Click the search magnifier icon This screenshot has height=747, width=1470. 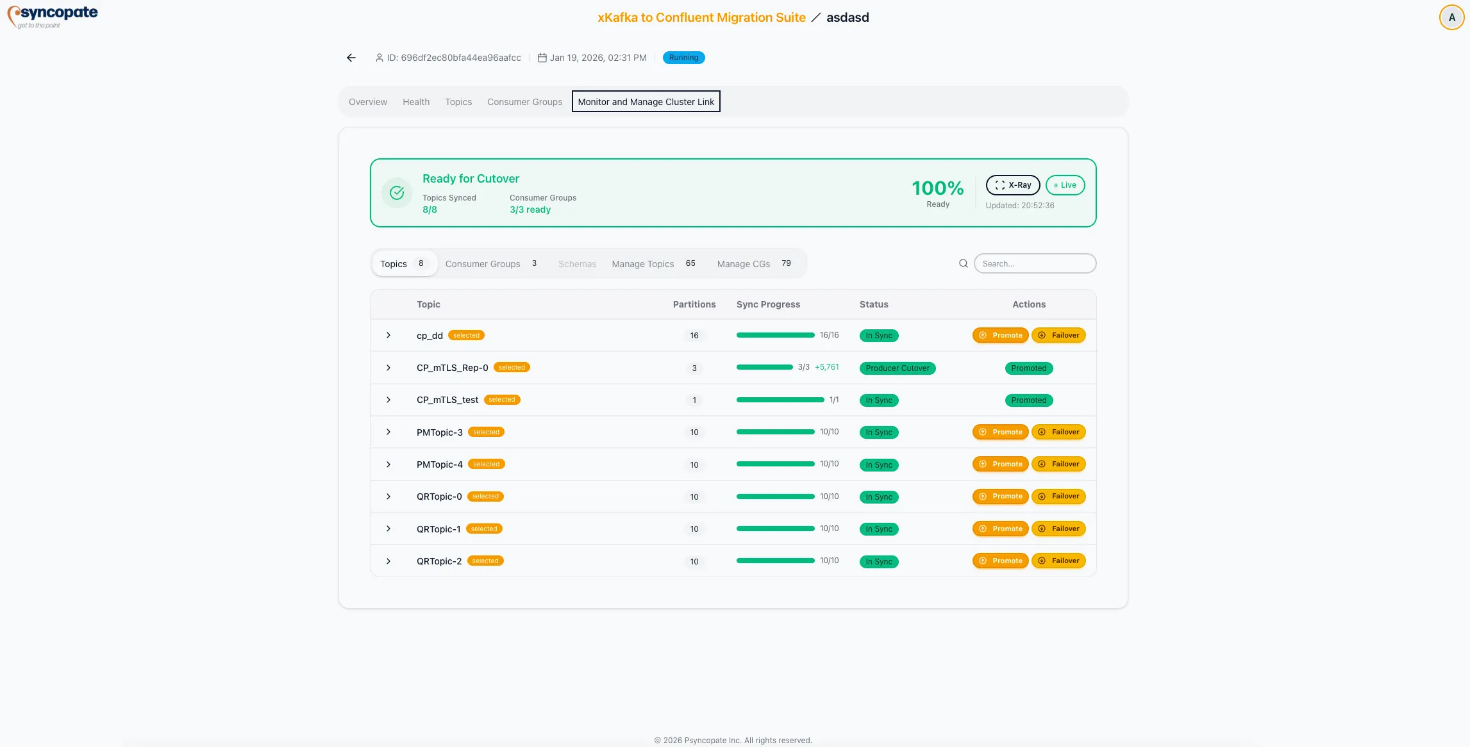tap(963, 263)
